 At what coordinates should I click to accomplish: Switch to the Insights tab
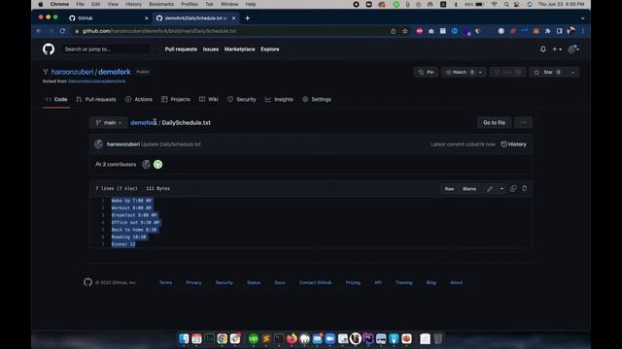click(x=279, y=99)
